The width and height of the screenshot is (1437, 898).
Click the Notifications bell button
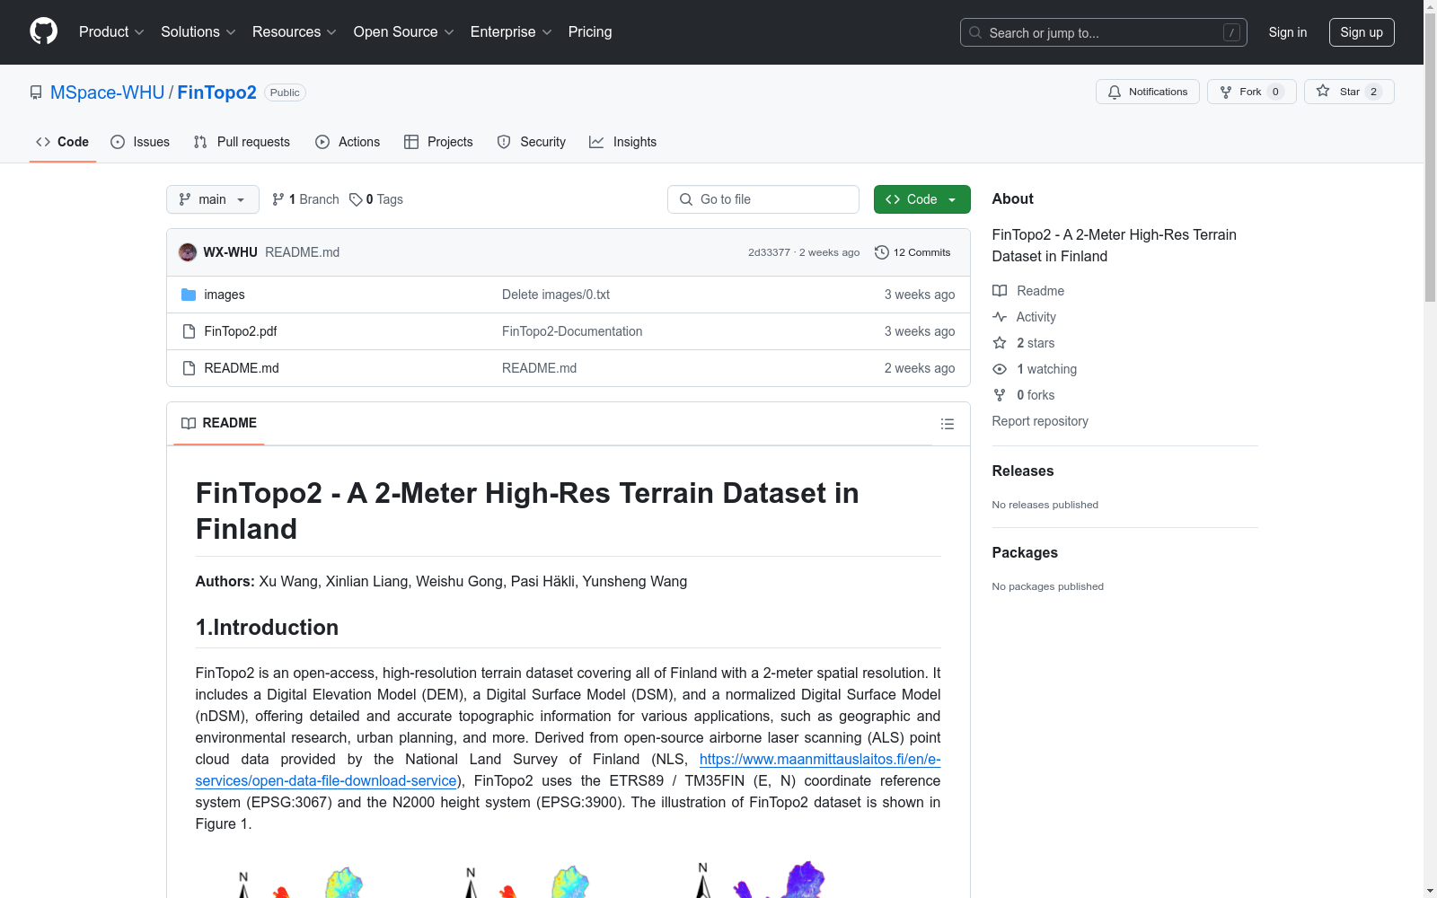coord(1148,92)
